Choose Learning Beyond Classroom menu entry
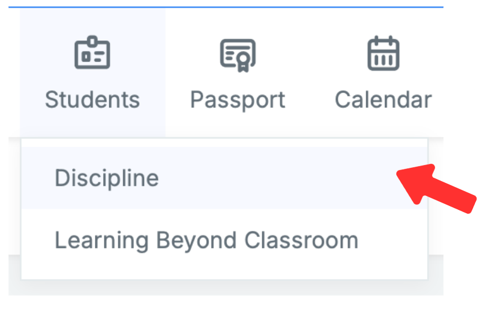The image size is (481, 309). 206,240
